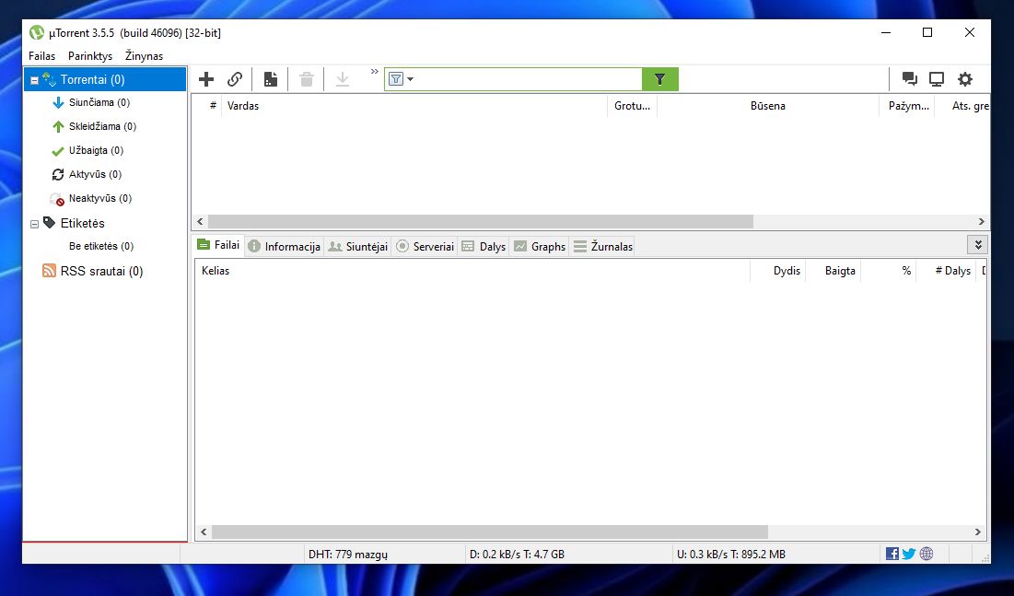Select Neaktyvūs (0) category
The image size is (1014, 596).
pyautogui.click(x=100, y=198)
